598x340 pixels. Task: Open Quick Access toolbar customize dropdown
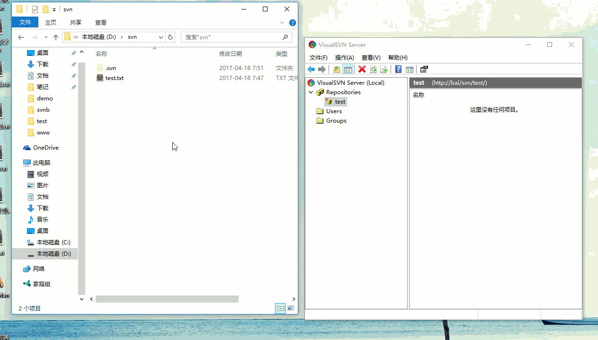(54, 9)
